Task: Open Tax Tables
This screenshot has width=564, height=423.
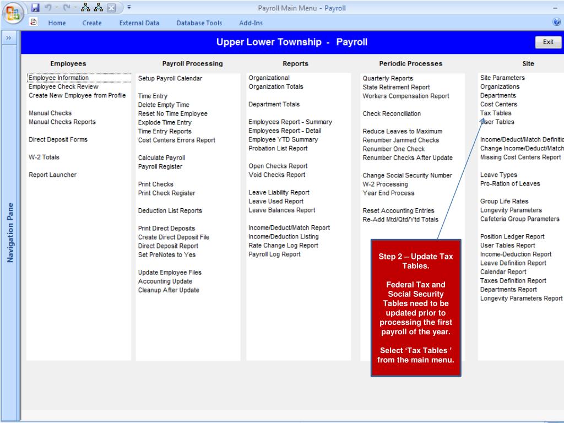Action: [x=496, y=113]
